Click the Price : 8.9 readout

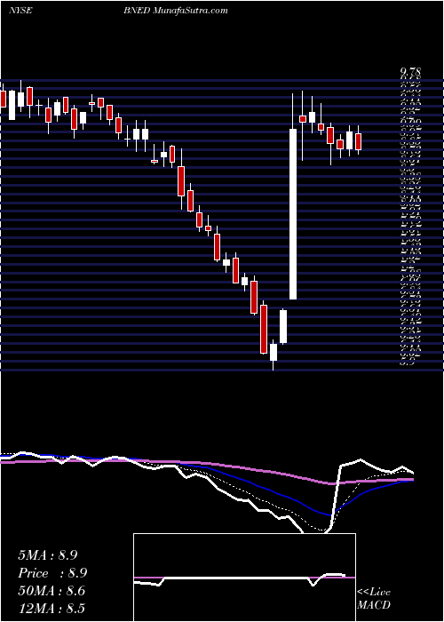(x=52, y=573)
